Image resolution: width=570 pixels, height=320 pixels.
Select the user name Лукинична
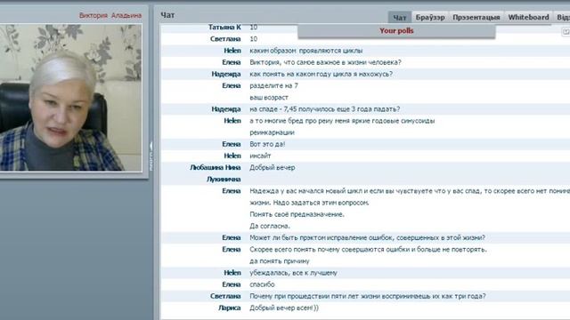[x=224, y=180]
